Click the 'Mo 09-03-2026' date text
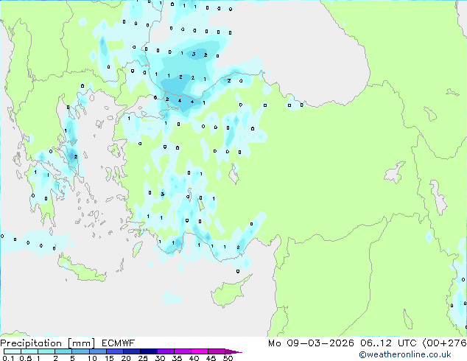The width and height of the screenshot is (467, 361). pyautogui.click(x=311, y=343)
